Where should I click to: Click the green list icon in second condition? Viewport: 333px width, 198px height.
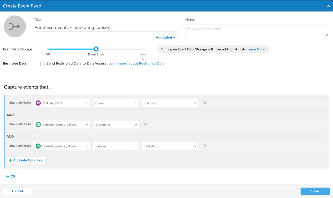[38, 125]
